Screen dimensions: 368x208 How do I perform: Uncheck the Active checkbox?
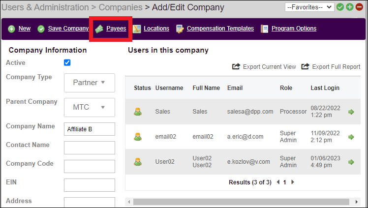click(67, 62)
